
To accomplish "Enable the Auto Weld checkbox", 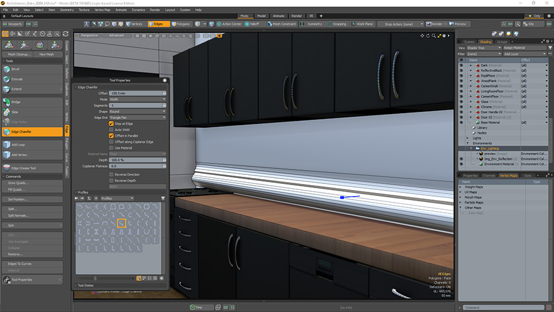I will tap(111, 129).
